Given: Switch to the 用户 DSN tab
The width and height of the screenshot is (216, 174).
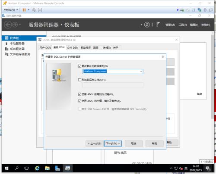Looking at the screenshot, I should coord(45,48).
